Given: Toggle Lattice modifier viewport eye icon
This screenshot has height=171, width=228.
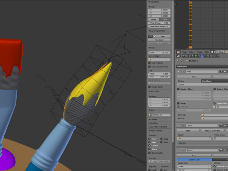Looking at the screenshot, I should click(x=225, y=125).
